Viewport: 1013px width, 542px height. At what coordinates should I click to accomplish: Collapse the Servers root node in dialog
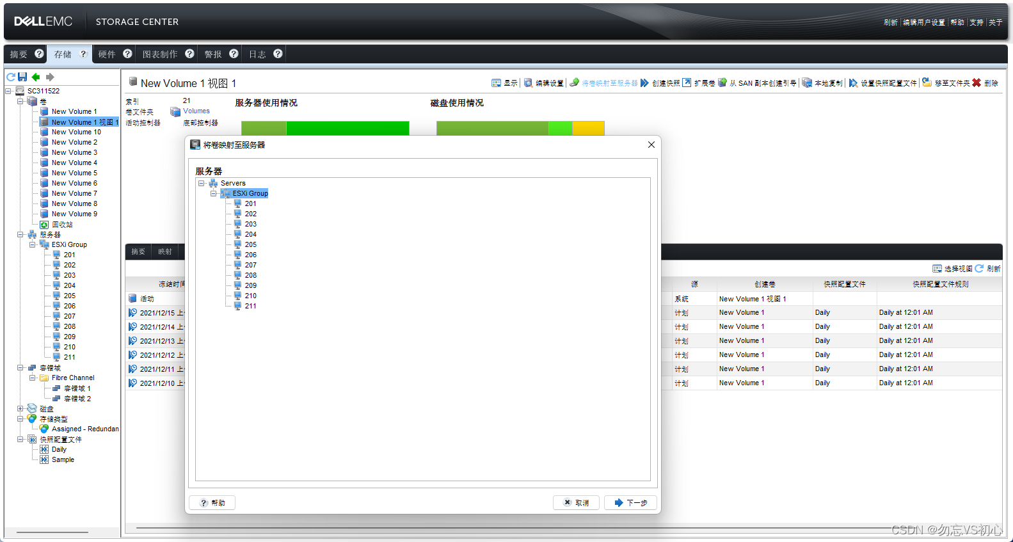point(202,183)
